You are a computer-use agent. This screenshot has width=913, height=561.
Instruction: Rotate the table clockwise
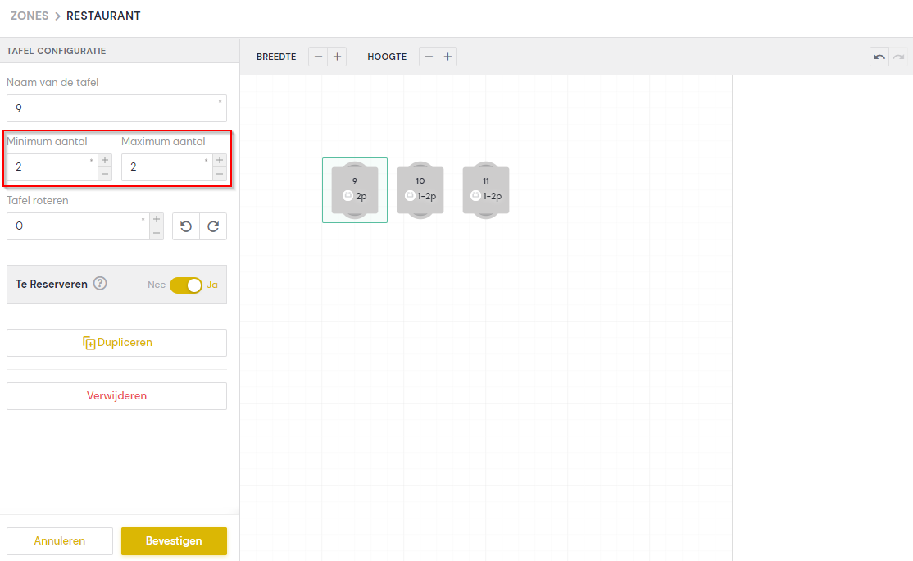point(213,226)
